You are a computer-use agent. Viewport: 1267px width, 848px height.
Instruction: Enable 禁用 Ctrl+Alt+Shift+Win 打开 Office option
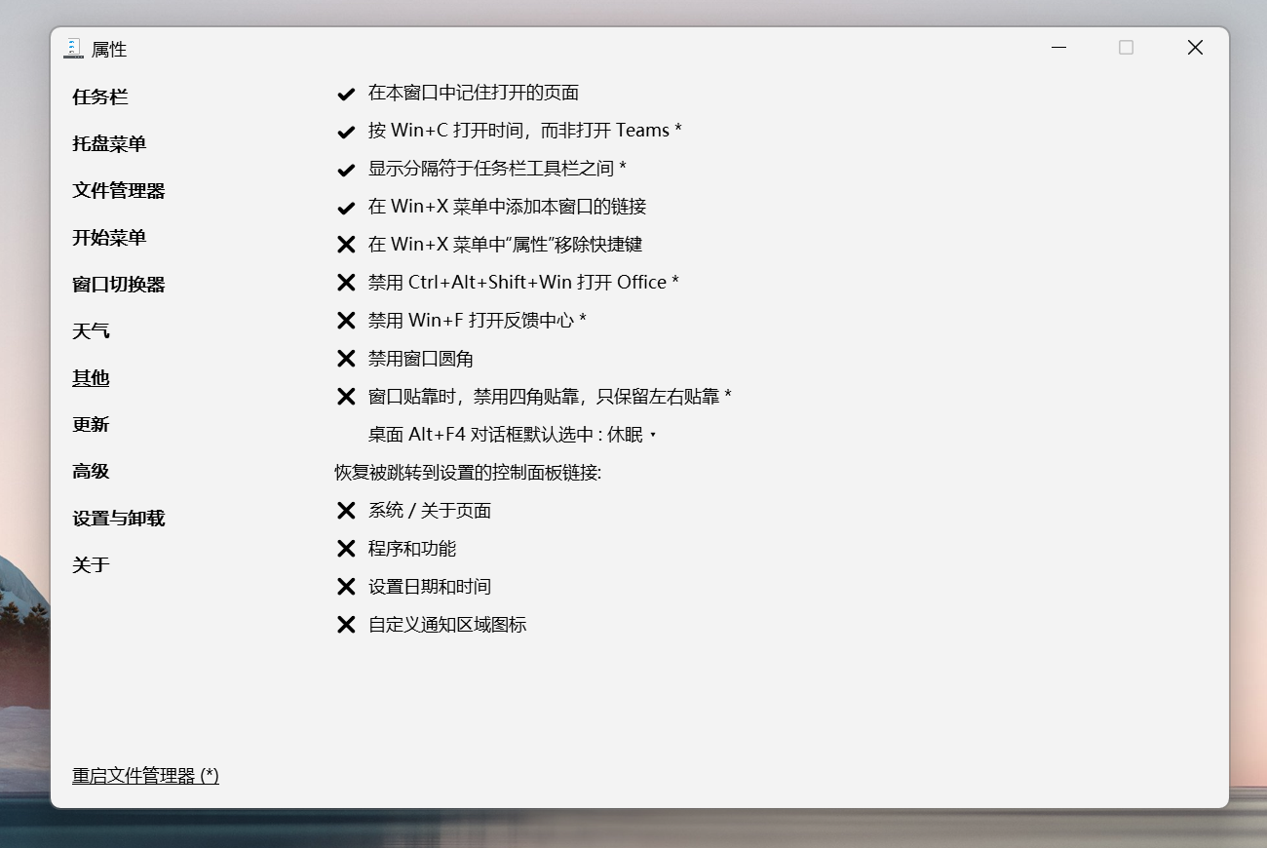click(x=346, y=283)
